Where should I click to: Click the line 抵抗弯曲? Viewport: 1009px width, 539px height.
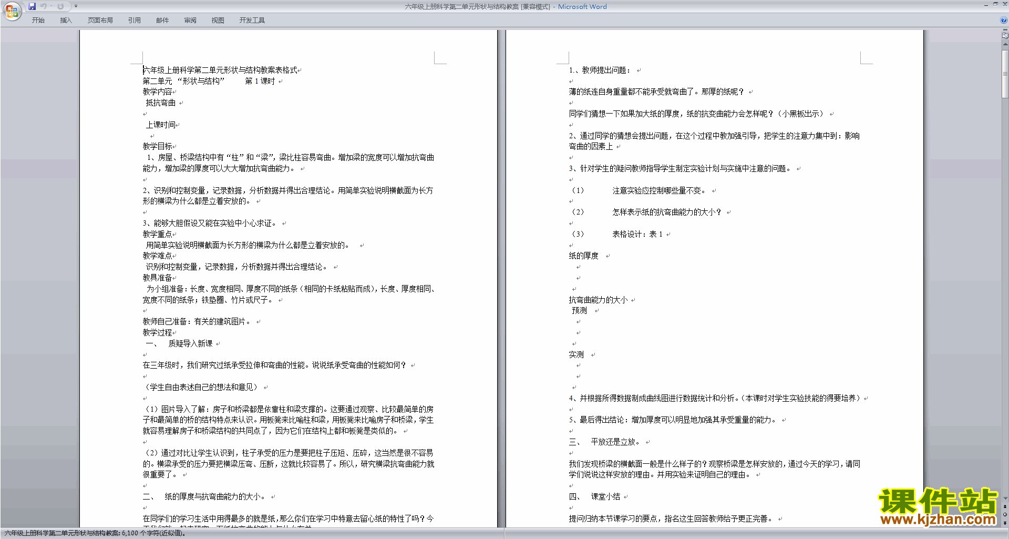[x=161, y=103]
